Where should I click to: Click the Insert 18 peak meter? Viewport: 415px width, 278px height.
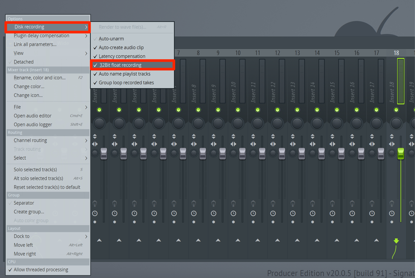[x=401, y=81]
